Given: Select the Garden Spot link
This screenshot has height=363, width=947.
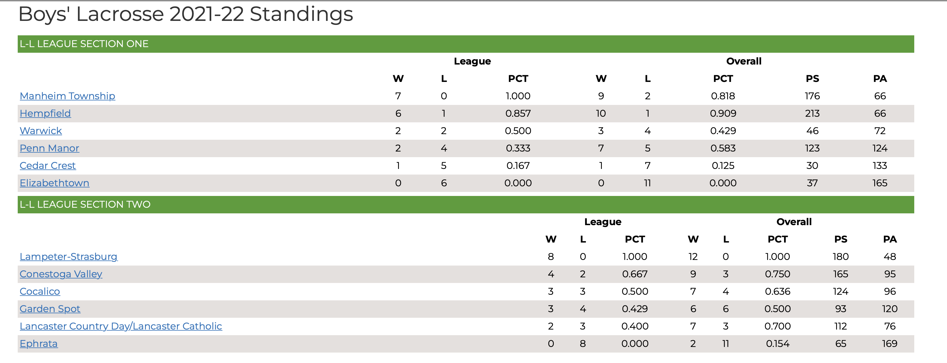Looking at the screenshot, I should [x=50, y=309].
